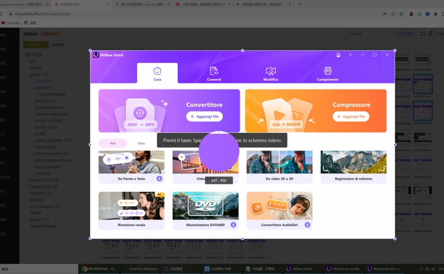Image resolution: width=444 pixels, height=274 pixels.
Task: Switch to Rimozione vocale taskbar item
Action: (343, 269)
